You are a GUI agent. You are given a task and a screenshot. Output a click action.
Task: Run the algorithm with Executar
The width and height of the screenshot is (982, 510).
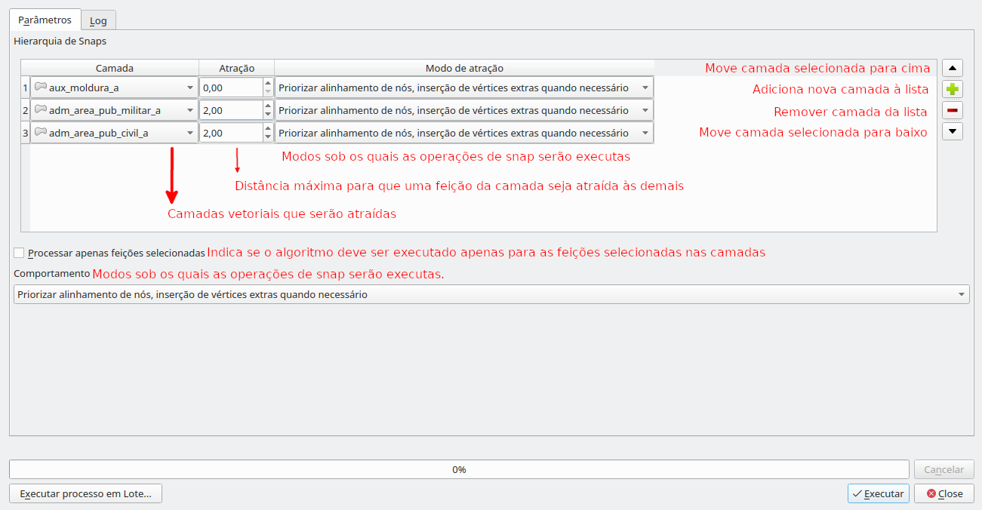879,493
